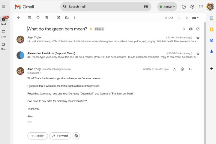The height and width of the screenshot is (144, 216).
Task: Report this email as spam
Action: coord(38,18)
